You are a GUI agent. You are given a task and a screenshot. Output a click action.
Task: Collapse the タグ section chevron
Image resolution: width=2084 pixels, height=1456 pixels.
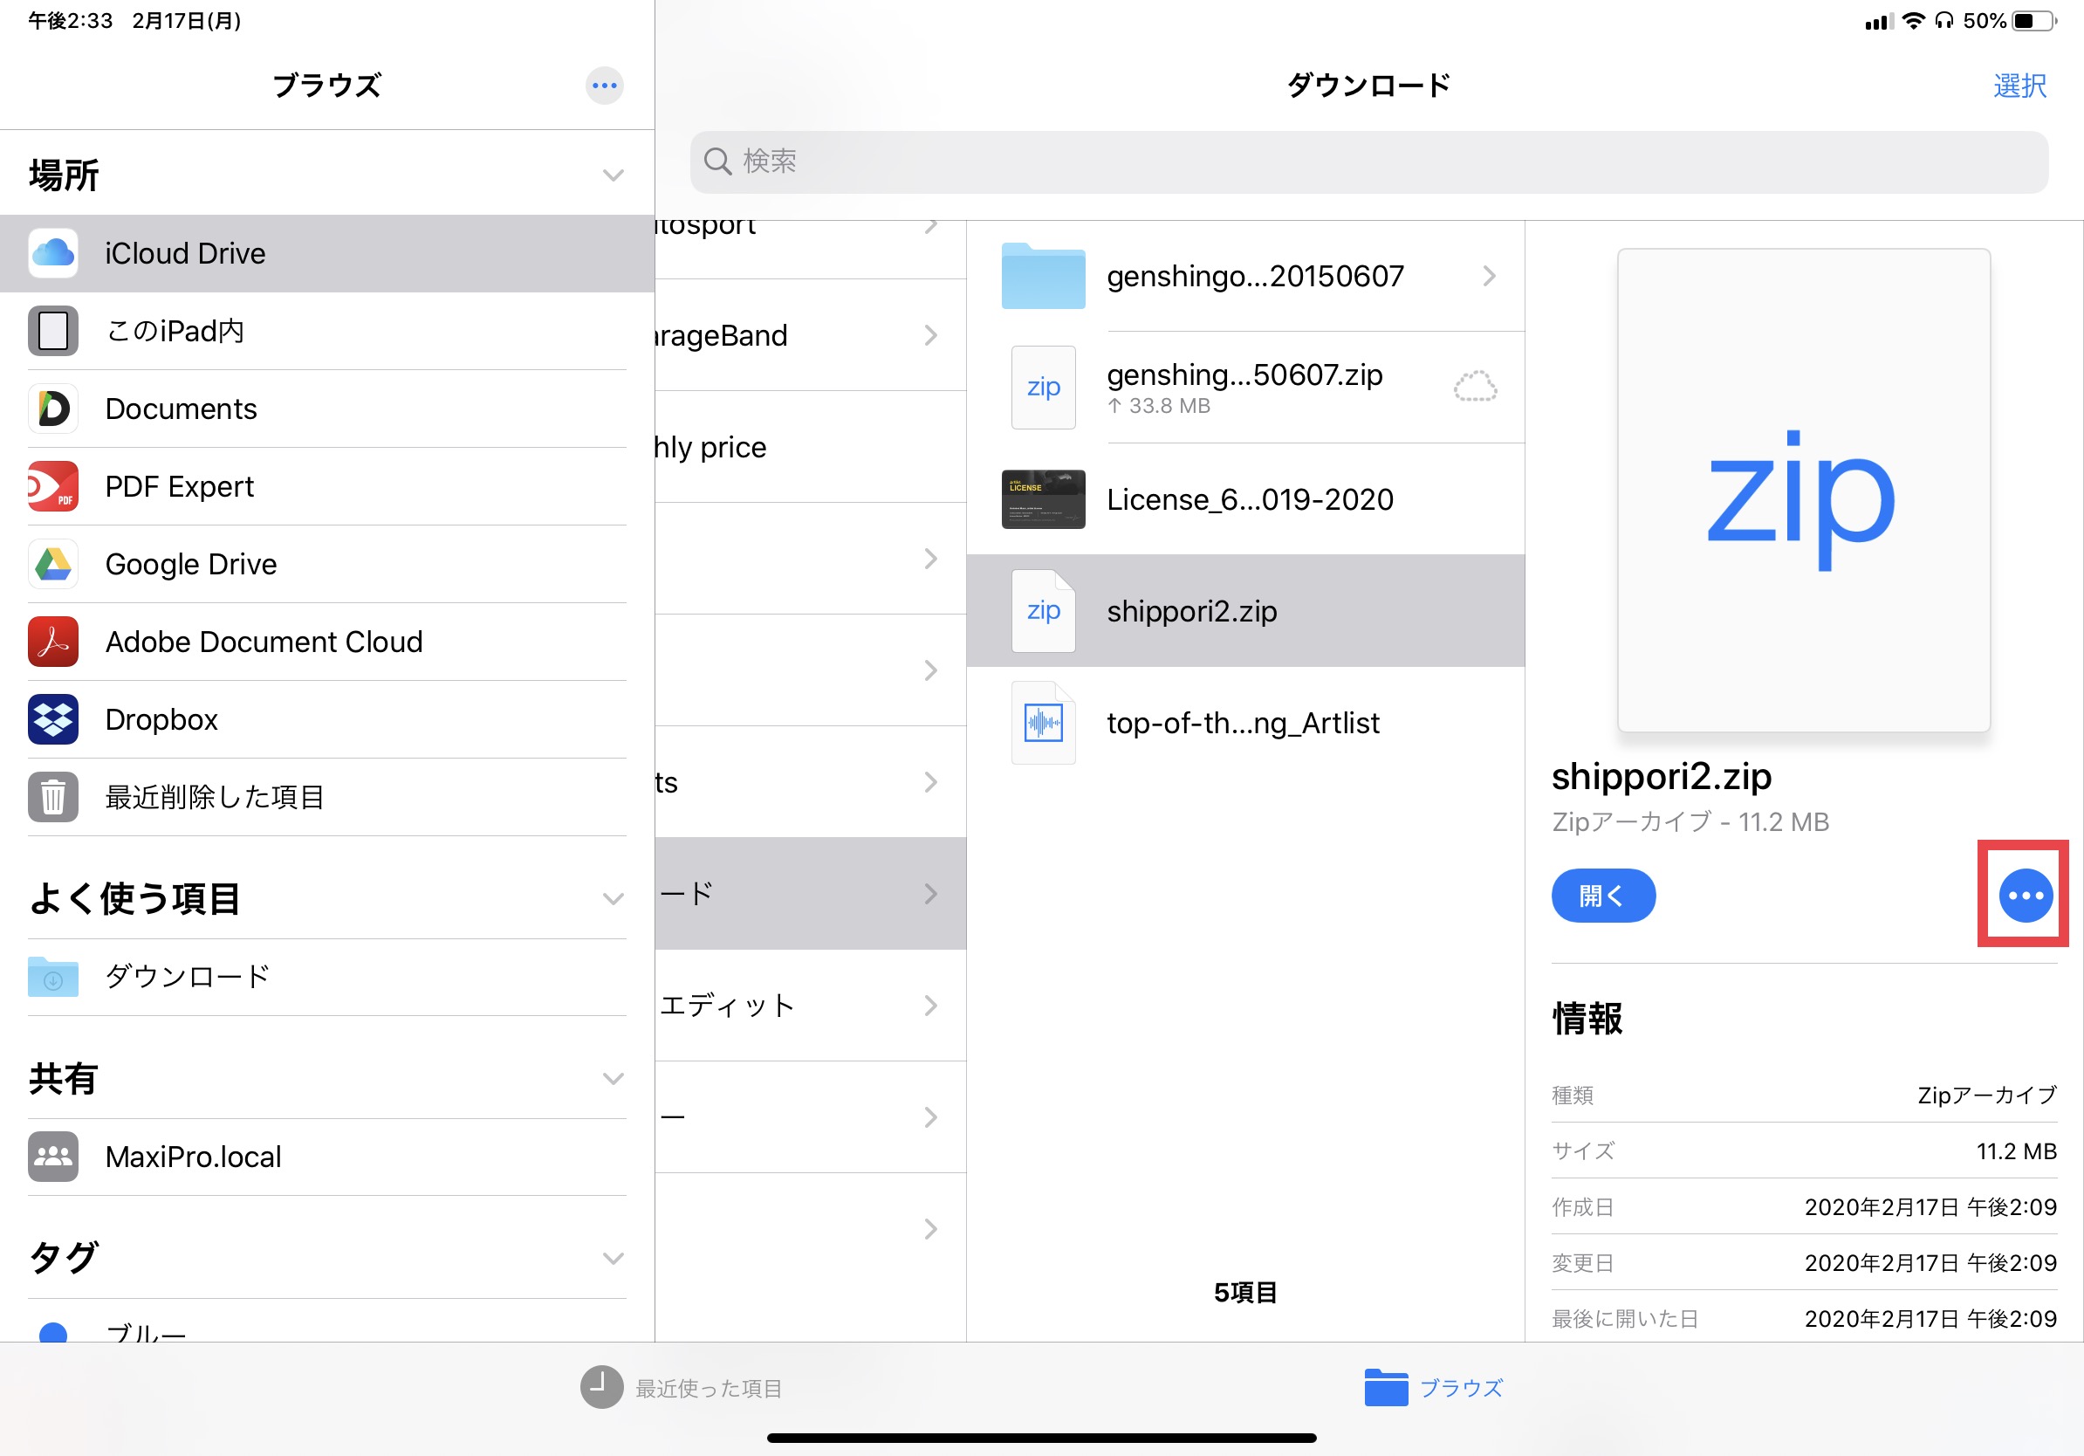click(x=614, y=1258)
